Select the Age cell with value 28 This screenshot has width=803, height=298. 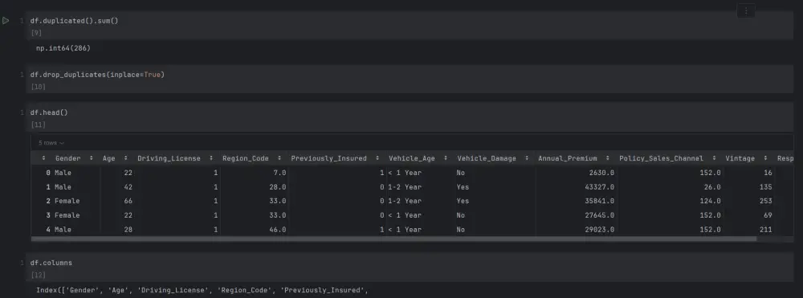(x=128, y=230)
